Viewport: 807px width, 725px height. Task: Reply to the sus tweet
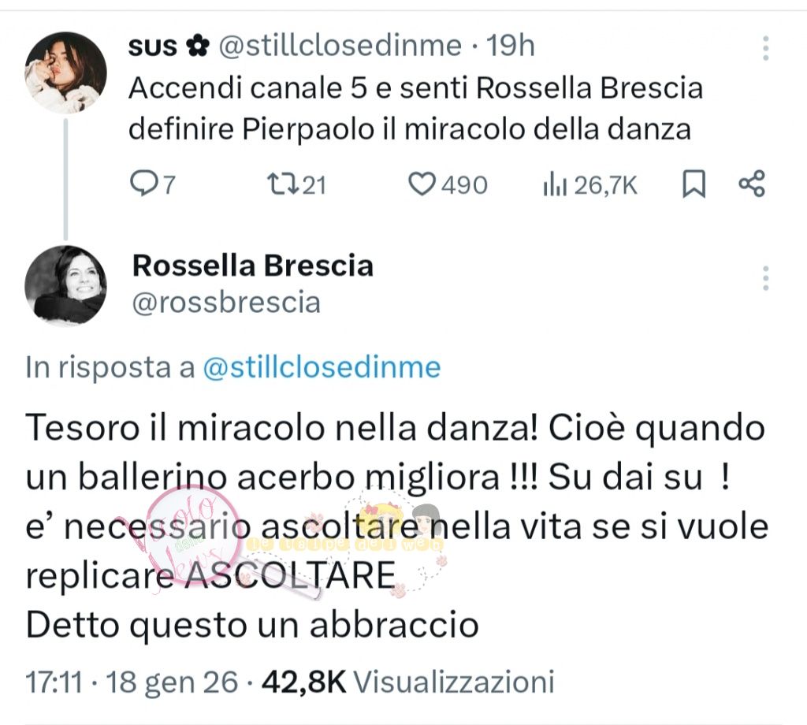coord(143,184)
